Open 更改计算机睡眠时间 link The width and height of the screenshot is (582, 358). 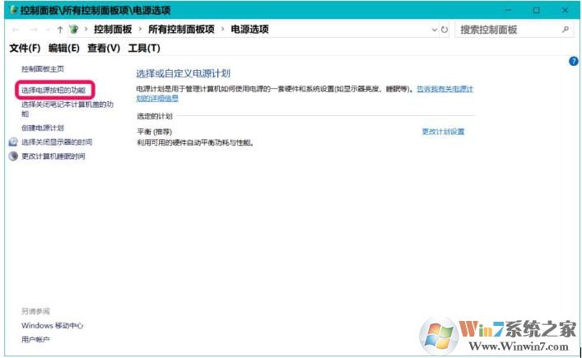coord(53,156)
